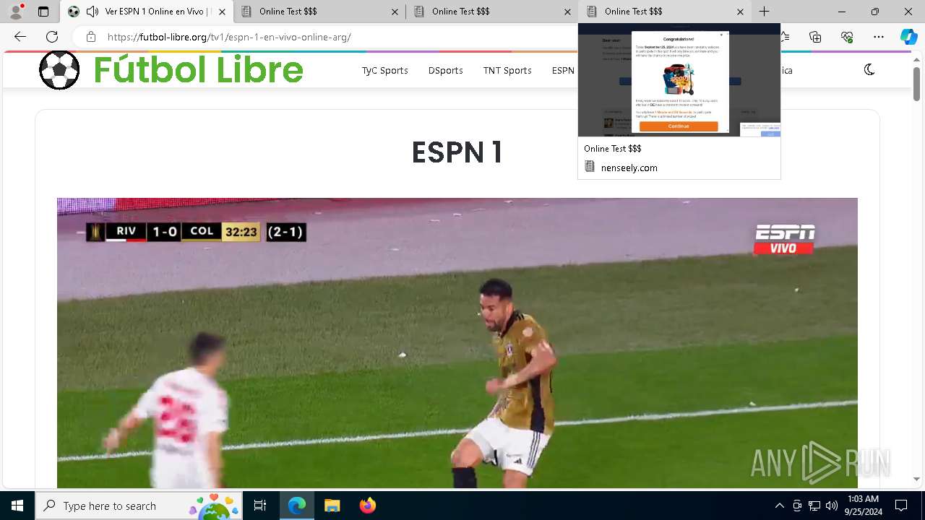925x520 pixels.
Task: Close the middle Online Test $$$ tab
Action: pyautogui.click(x=567, y=12)
